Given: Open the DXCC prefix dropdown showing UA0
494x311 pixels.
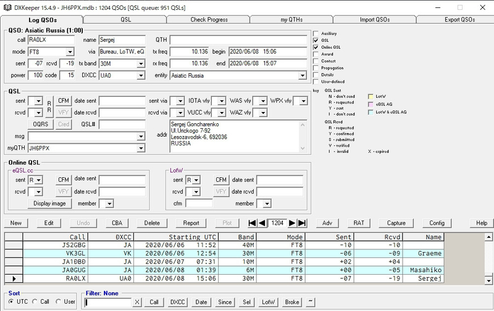Looking at the screenshot, I should point(141,76).
